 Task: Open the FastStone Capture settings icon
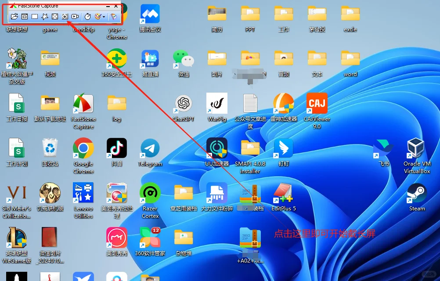click(114, 17)
